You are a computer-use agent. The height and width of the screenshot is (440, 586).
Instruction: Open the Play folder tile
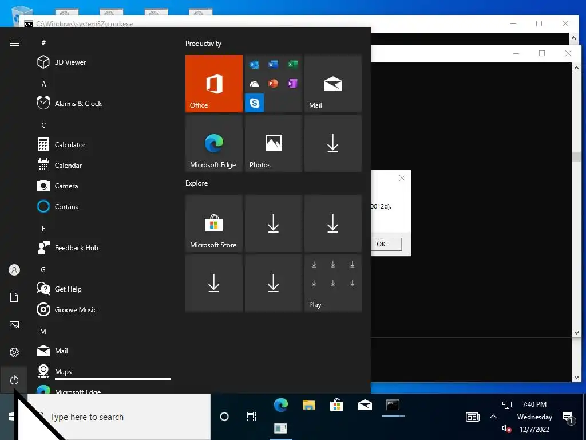pyautogui.click(x=333, y=283)
